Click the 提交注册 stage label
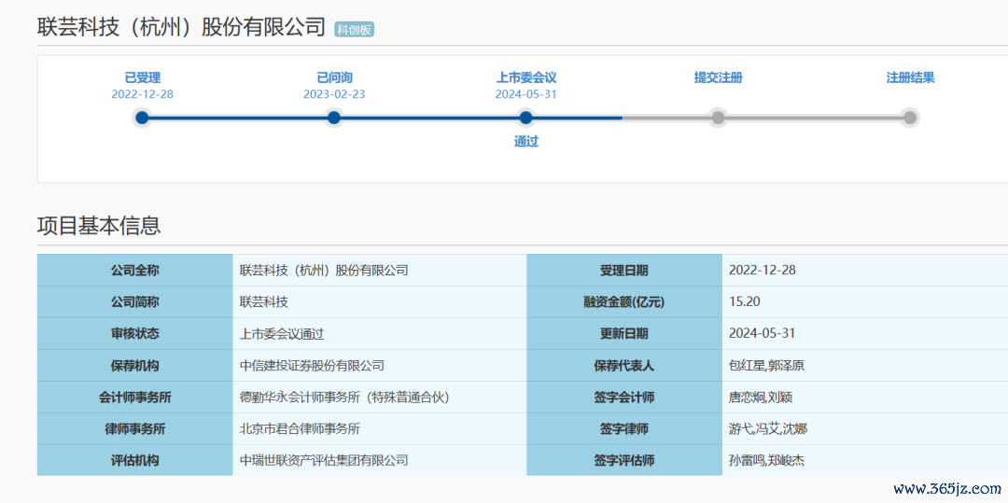The width and height of the screenshot is (1008, 503). pos(718,78)
